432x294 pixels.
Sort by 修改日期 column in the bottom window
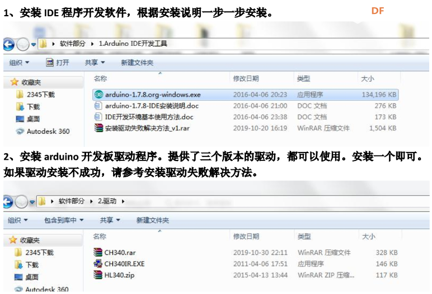(246, 236)
